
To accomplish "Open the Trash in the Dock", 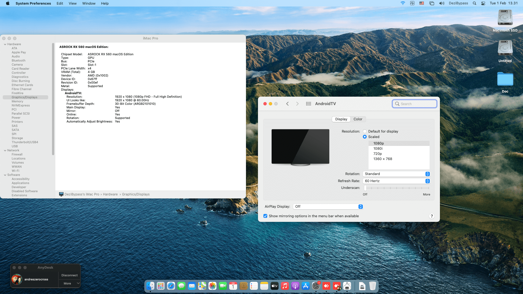I will click(x=373, y=286).
